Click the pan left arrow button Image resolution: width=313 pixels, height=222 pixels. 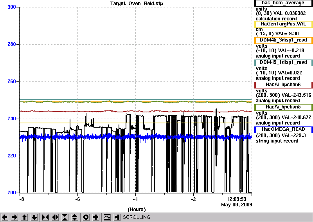(x=5, y=217)
